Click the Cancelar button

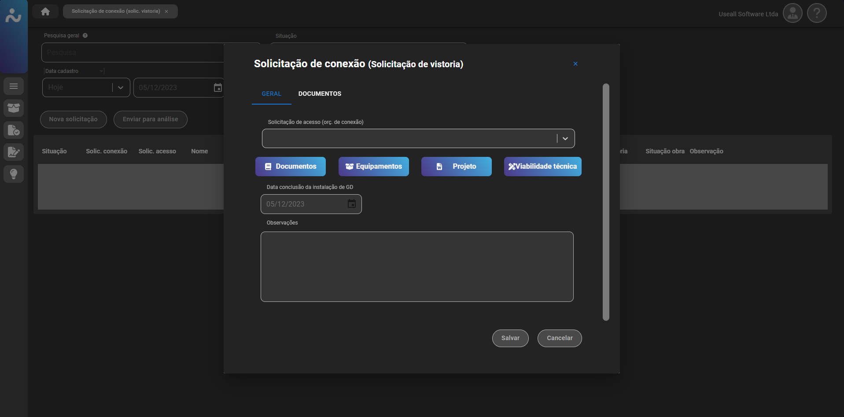tap(560, 338)
